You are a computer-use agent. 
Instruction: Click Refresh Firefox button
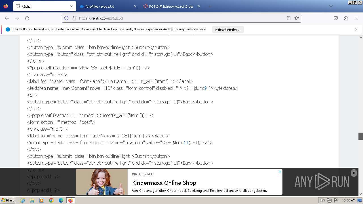click(228, 29)
